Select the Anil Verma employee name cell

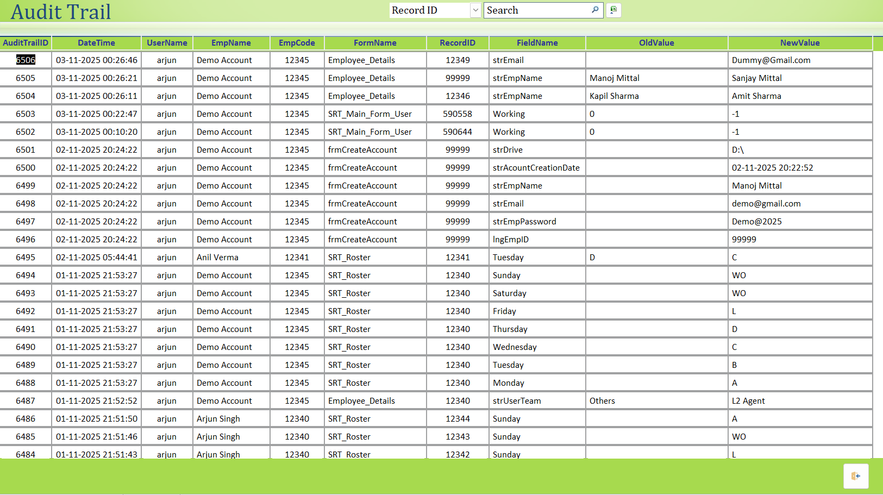click(217, 257)
